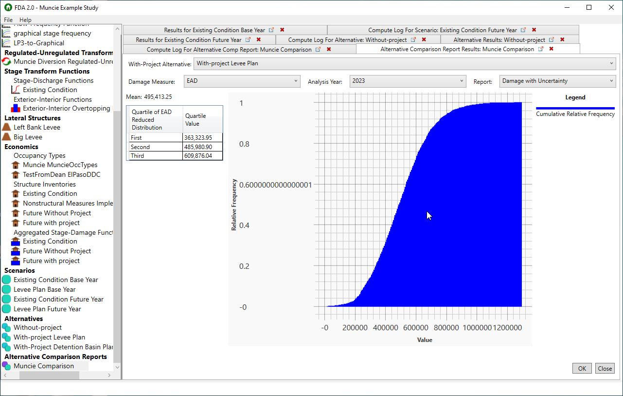The width and height of the screenshot is (623, 396).
Task: Pop out the Alternative Comparison Report Results tab
Action: 540,49
